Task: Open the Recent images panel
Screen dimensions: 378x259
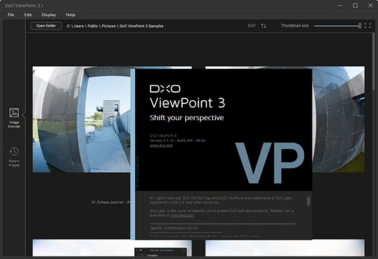Action: pos(14,157)
